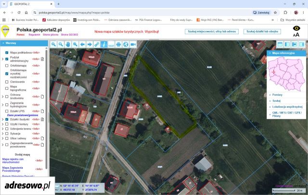
Task: Open Lokalizacja współrzędnej section
Action: point(286,107)
